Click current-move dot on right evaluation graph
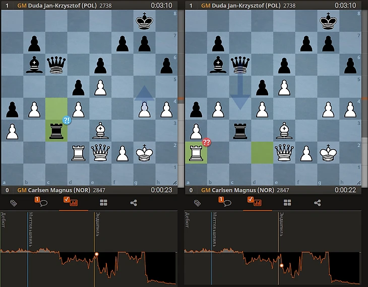The image size is (368, 287). (x=281, y=265)
